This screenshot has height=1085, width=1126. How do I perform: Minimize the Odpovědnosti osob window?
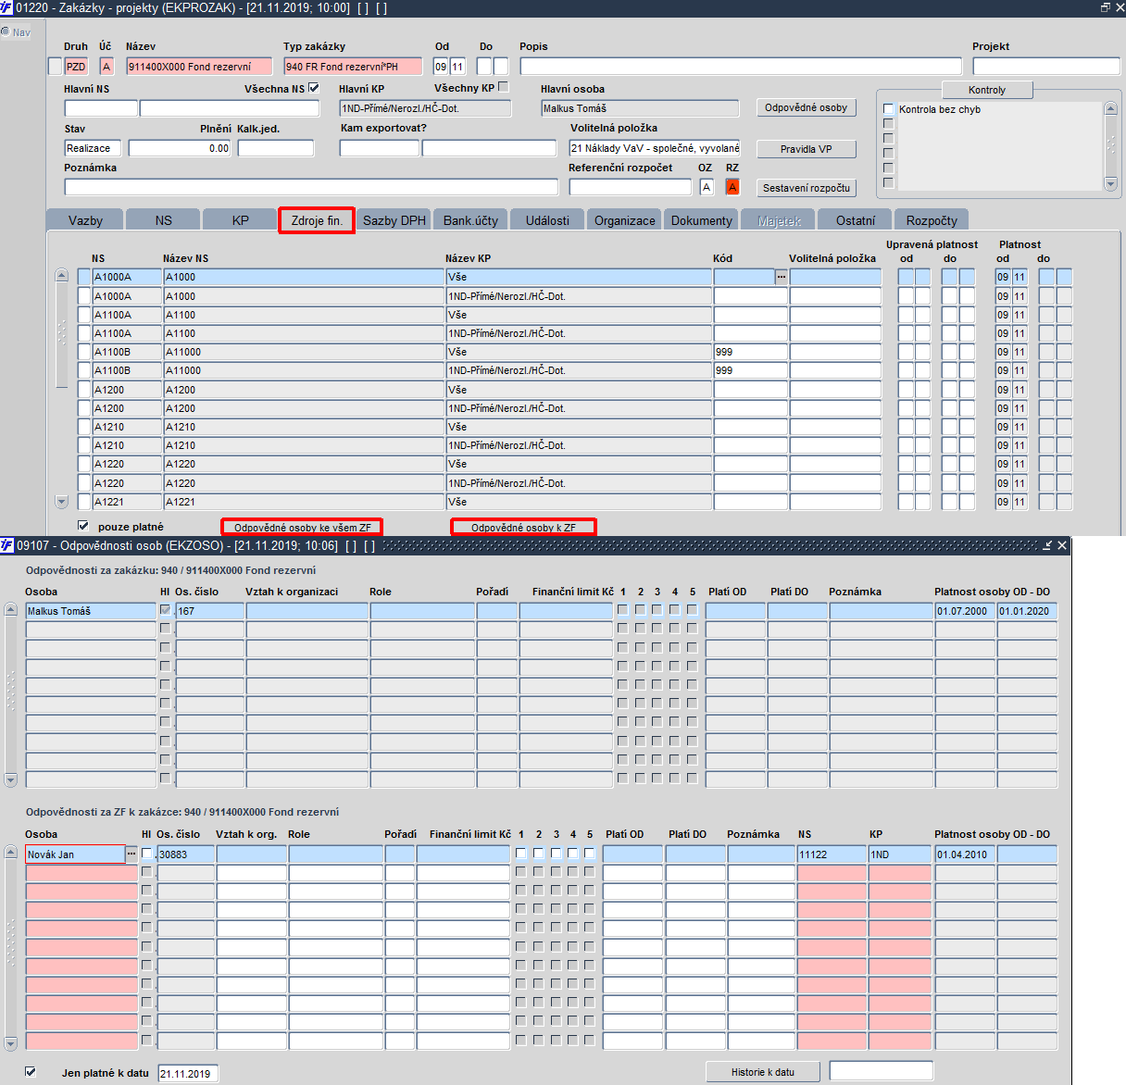pyautogui.click(x=1047, y=545)
